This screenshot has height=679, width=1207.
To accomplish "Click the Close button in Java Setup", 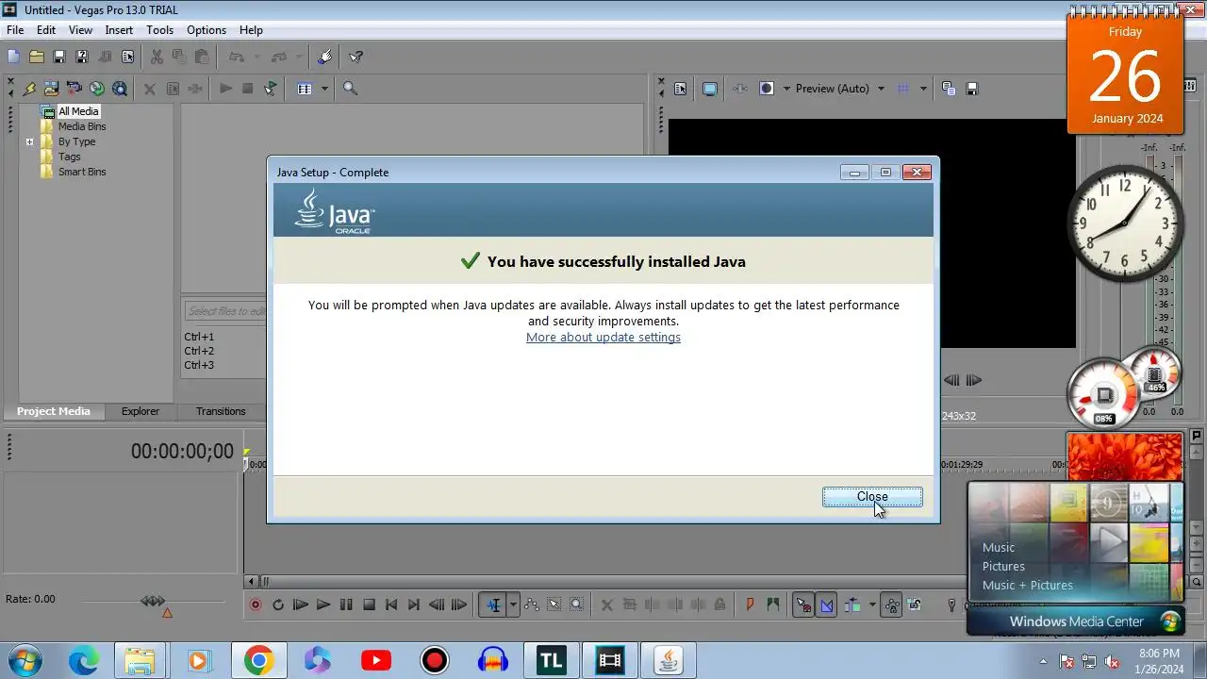I will [x=872, y=497].
